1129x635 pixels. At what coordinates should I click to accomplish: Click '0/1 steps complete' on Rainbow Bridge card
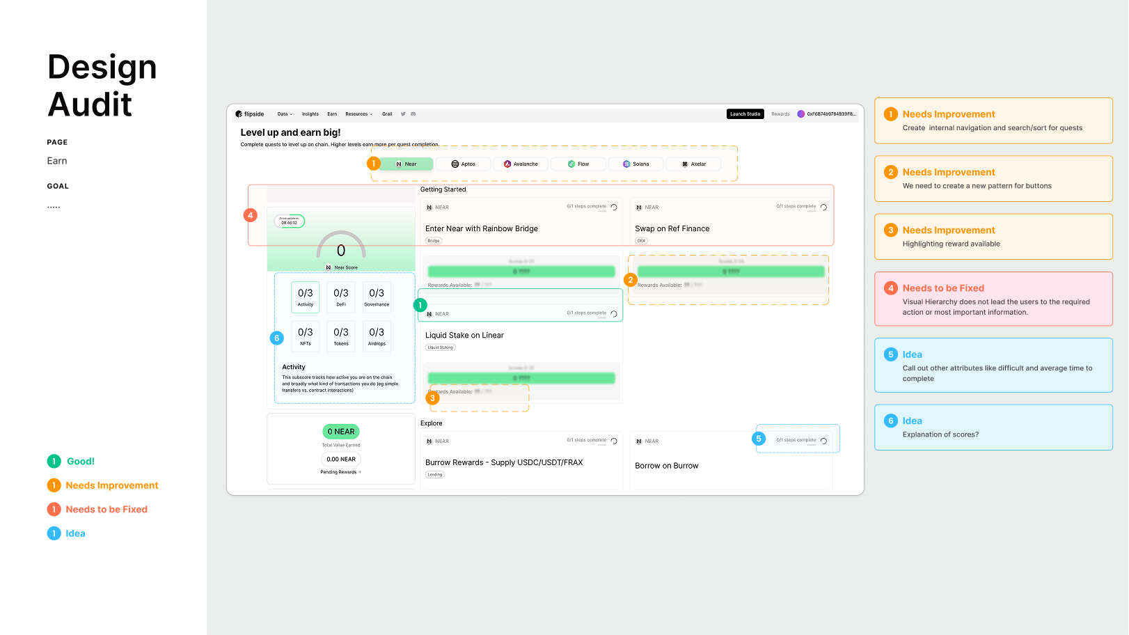(587, 206)
